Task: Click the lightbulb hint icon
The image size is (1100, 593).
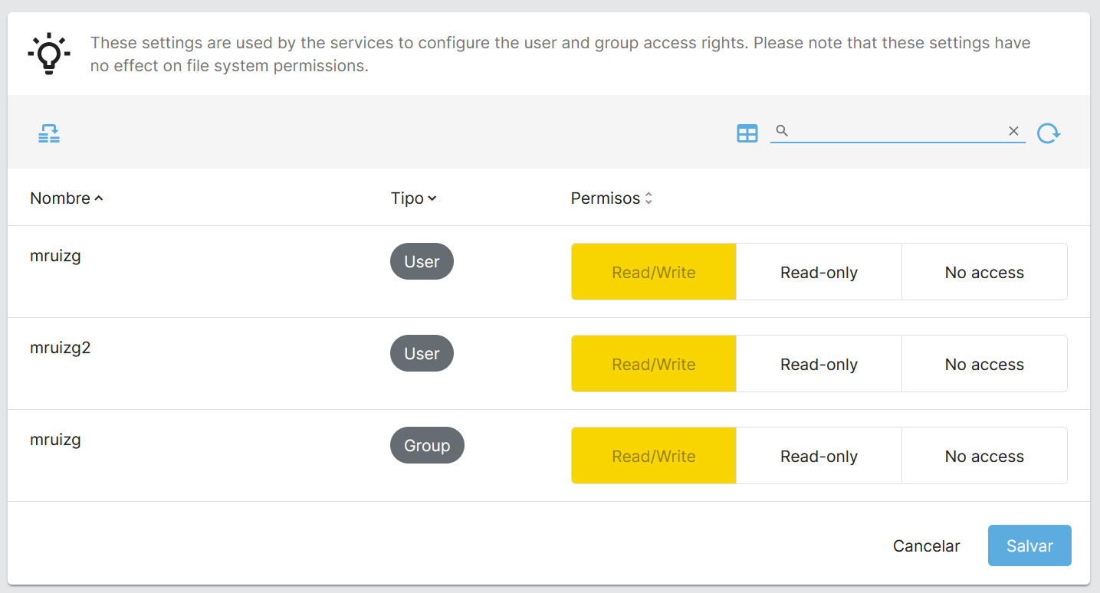Action: (49, 54)
